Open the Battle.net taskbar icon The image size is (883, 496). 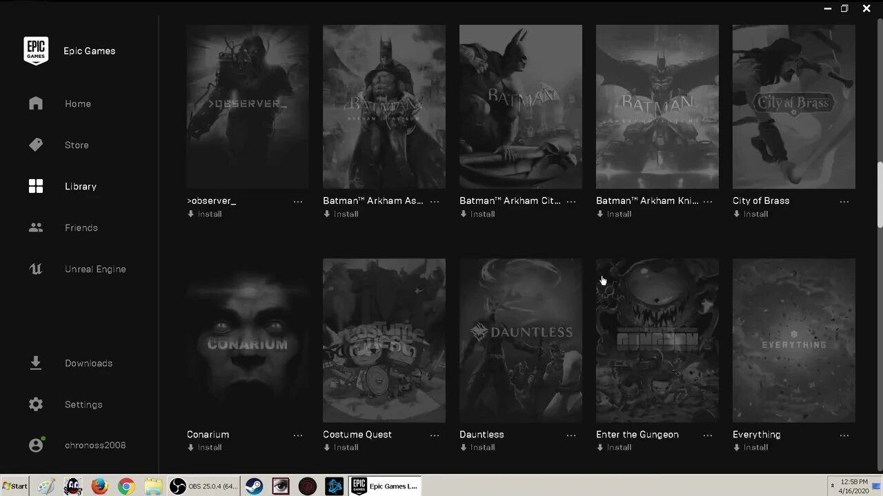pos(335,486)
